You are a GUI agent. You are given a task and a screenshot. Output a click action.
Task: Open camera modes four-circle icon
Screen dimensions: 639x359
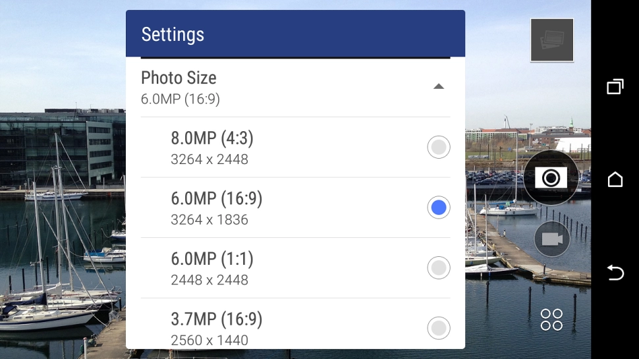[551, 319]
